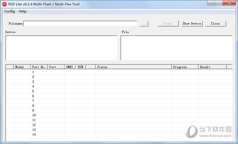The height and width of the screenshot is (144, 238).
Task: Open the Config menu
Action: [x=10, y=11]
